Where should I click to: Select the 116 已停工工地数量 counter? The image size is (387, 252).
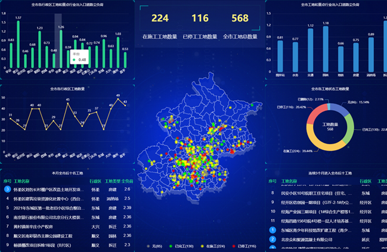[200, 18]
